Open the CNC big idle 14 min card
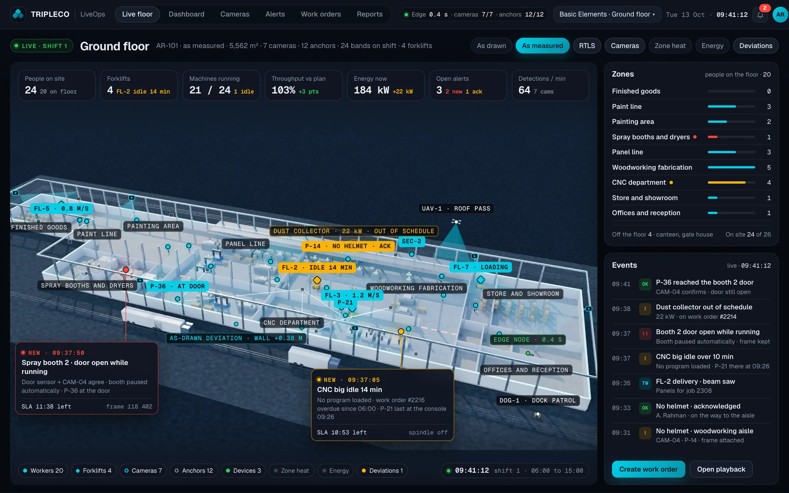The image size is (789, 493). (382, 405)
